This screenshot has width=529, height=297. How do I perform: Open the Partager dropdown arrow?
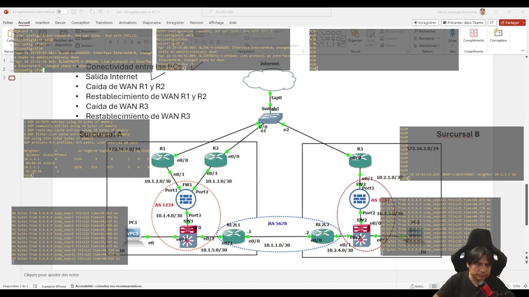[523, 23]
